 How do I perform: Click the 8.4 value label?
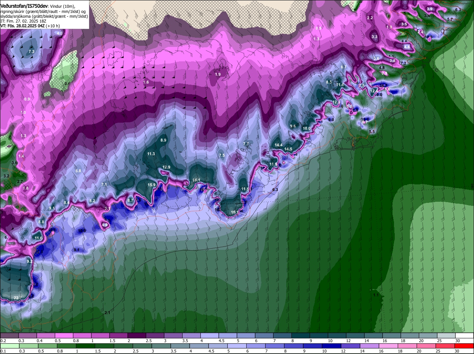pyautogui.click(x=67, y=203)
